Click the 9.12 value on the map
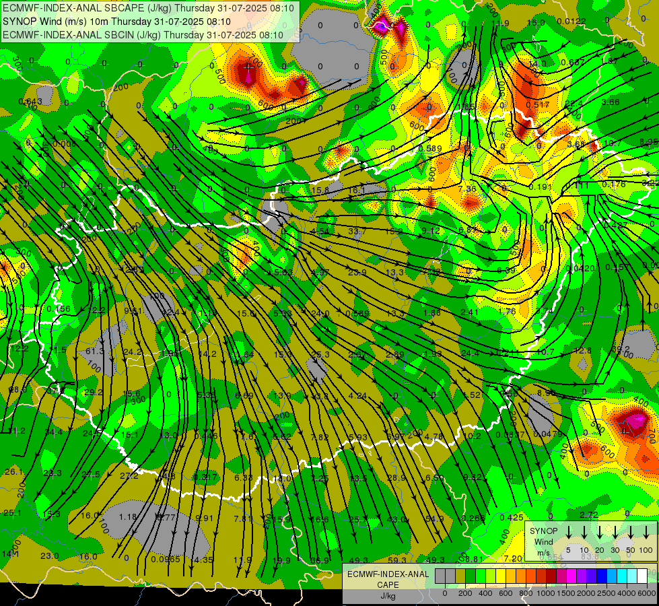 [431, 231]
